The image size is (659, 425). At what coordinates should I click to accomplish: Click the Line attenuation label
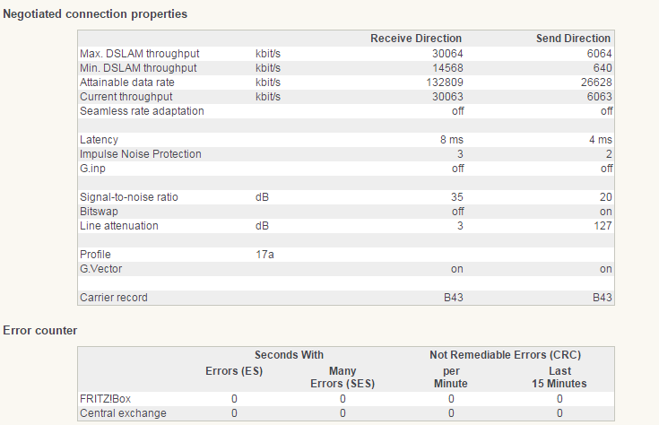(118, 226)
